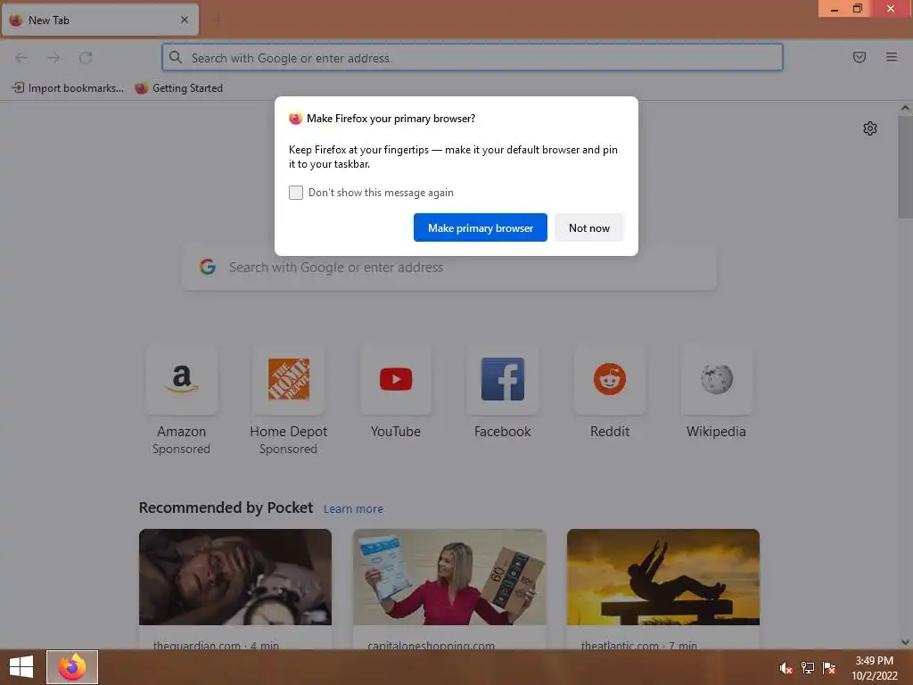The height and width of the screenshot is (685, 913).
Task: Check Don't show this message again
Action: coord(296,193)
